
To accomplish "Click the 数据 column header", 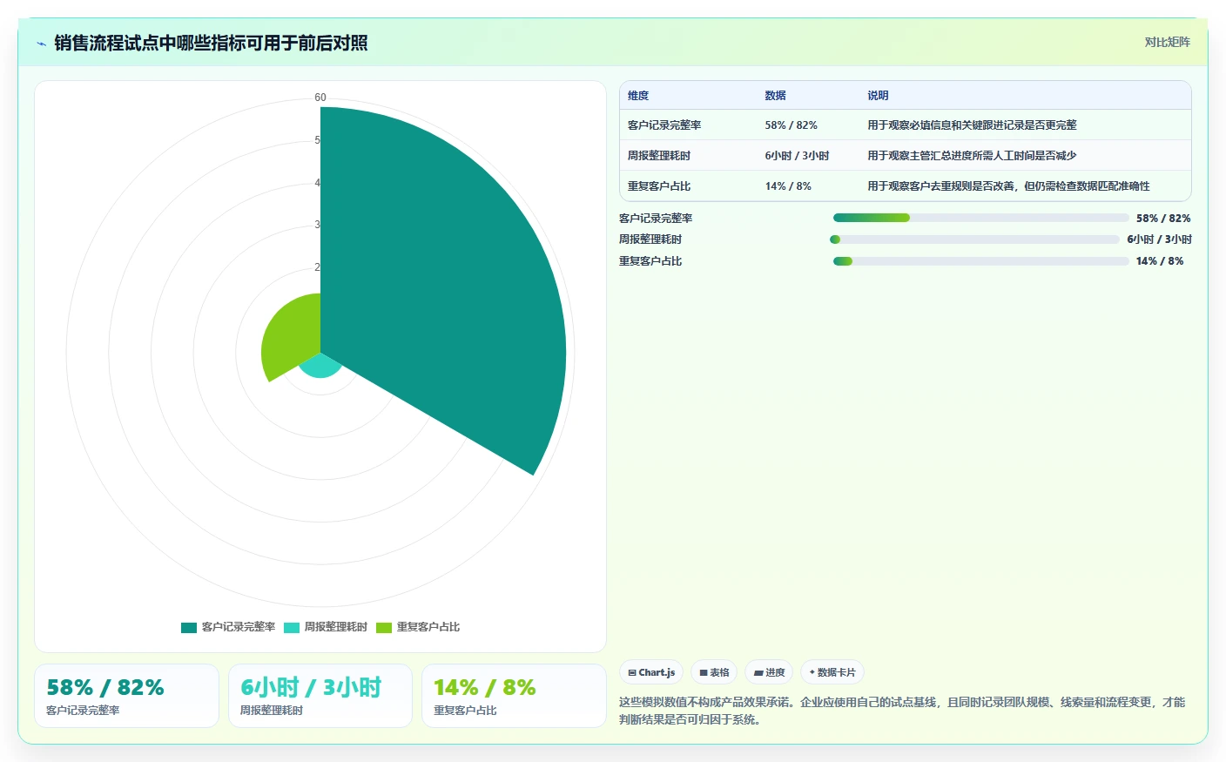I will click(x=775, y=96).
